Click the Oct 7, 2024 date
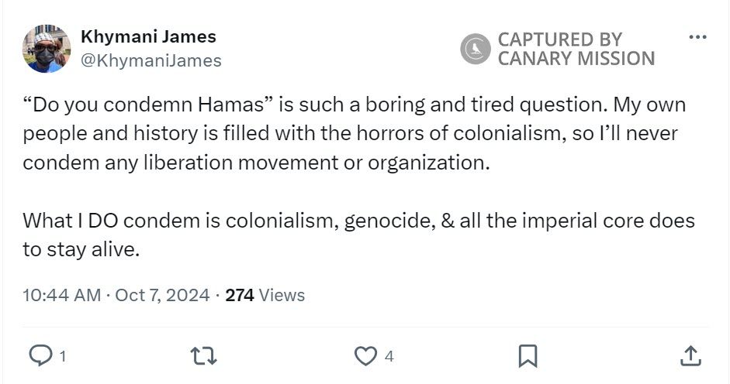Screen dimensions: 730x384 pos(162,295)
